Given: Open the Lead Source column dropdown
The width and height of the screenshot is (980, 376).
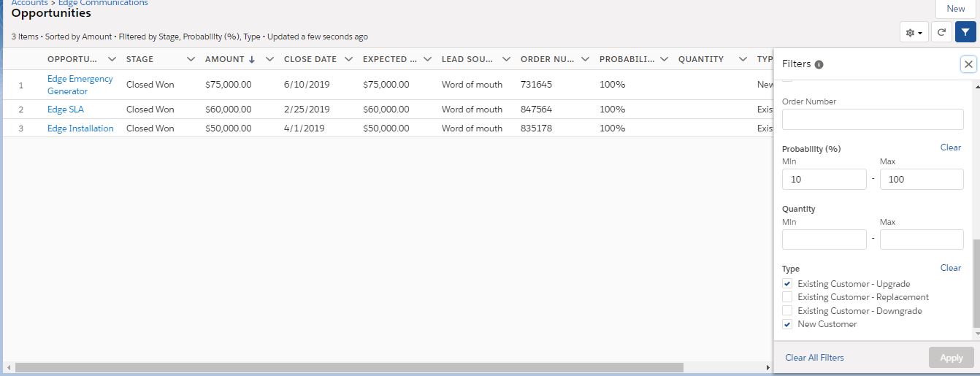Looking at the screenshot, I should click(x=506, y=59).
